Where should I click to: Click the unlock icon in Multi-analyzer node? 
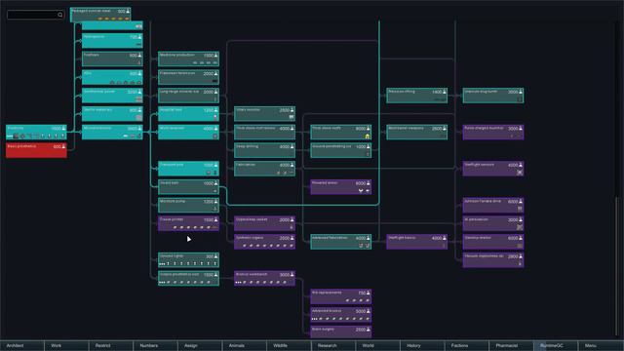click(215, 136)
